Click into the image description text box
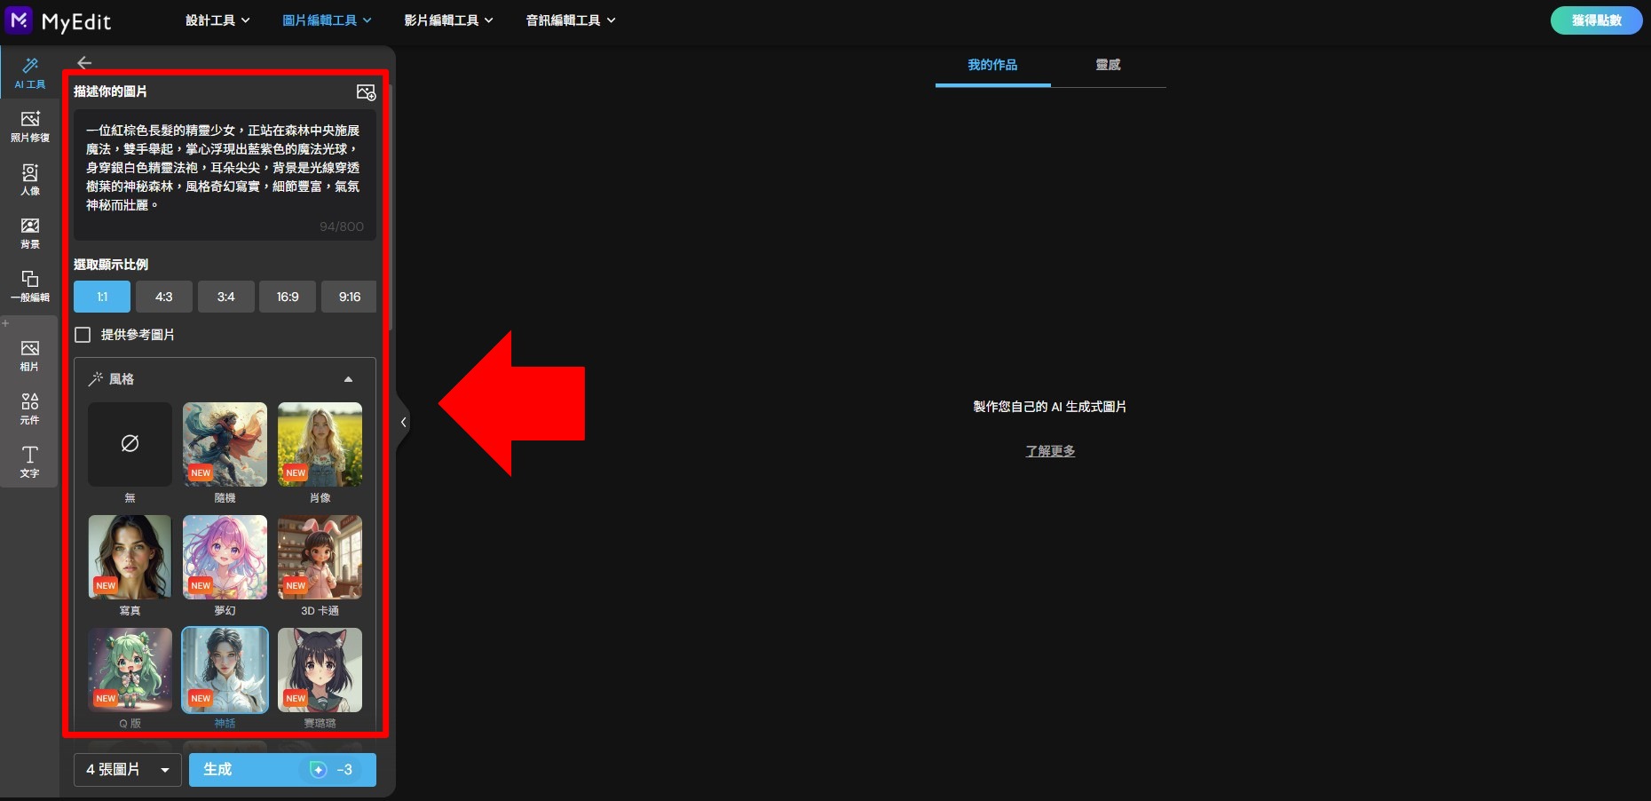This screenshot has width=1651, height=801. (225, 175)
